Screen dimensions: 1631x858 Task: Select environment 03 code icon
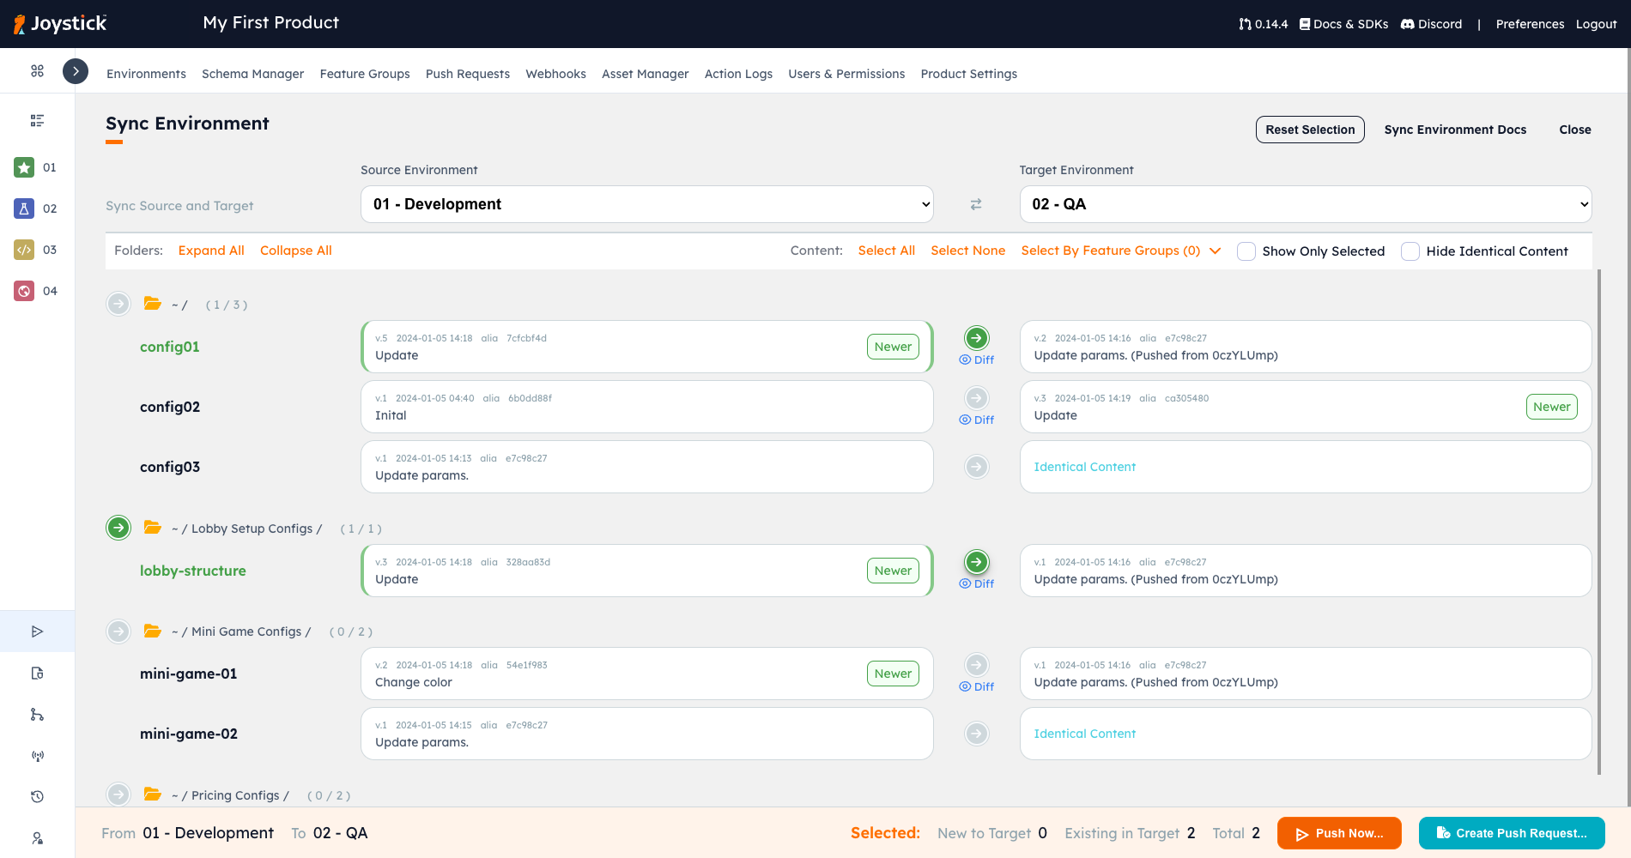click(24, 250)
